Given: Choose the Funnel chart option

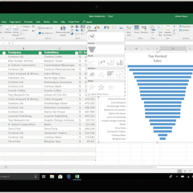Looking at the screenshot, I should coord(92,49).
